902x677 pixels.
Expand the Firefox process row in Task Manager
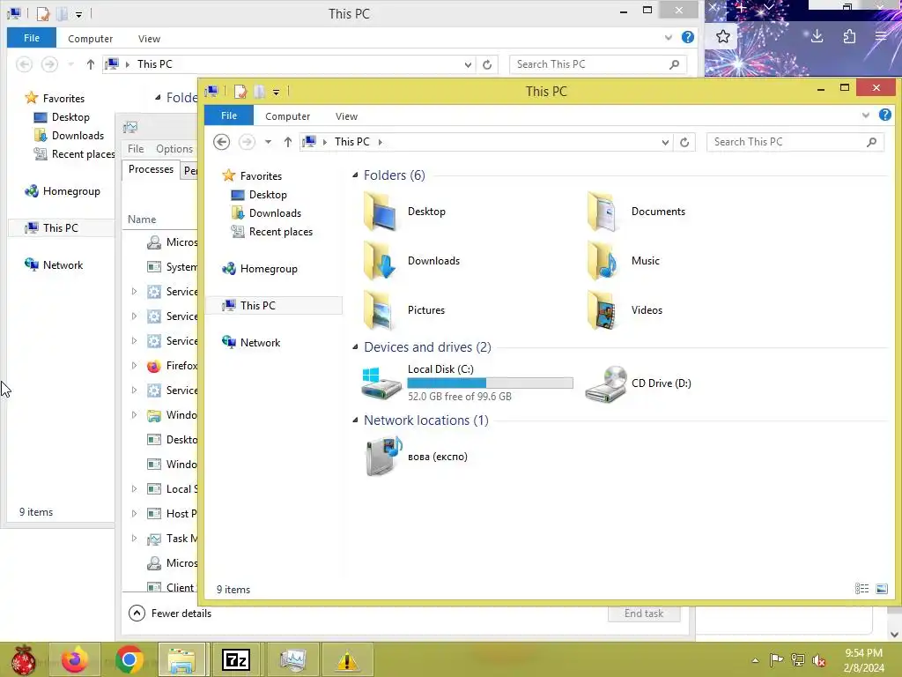coord(134,366)
